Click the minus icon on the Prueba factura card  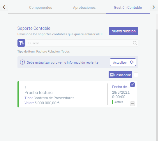[x=132, y=104]
